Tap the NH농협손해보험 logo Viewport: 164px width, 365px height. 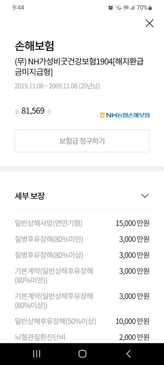pos(125,115)
